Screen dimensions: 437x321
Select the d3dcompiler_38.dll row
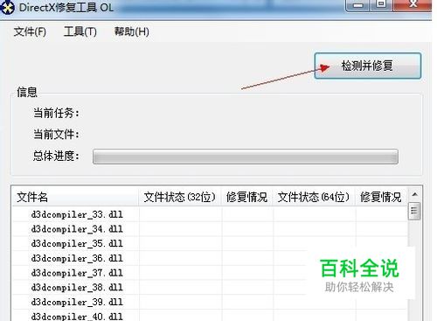[210, 287]
